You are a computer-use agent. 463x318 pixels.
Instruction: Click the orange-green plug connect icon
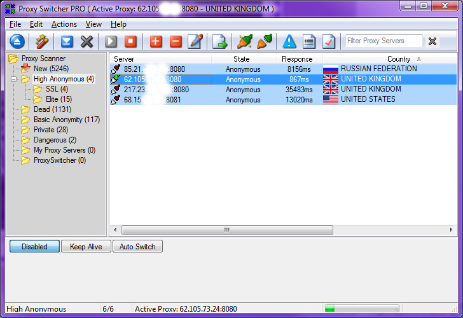245,41
